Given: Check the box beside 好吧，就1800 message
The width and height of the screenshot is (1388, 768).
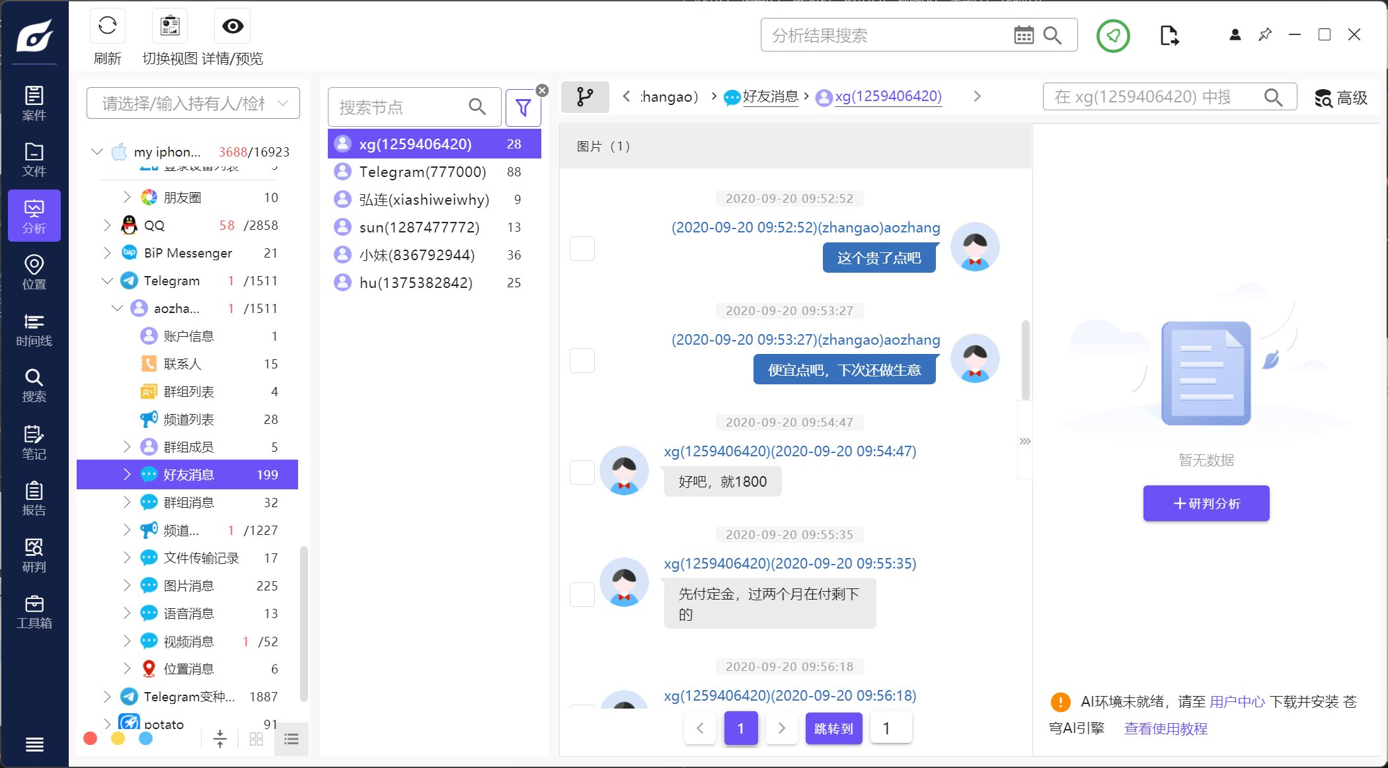Looking at the screenshot, I should (x=582, y=473).
